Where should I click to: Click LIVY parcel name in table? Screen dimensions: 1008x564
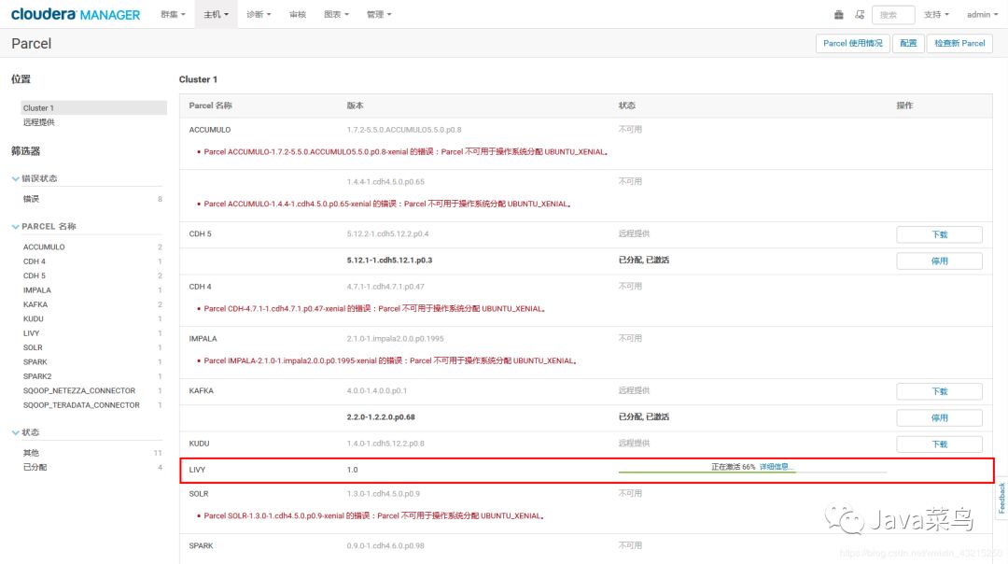pyautogui.click(x=197, y=470)
